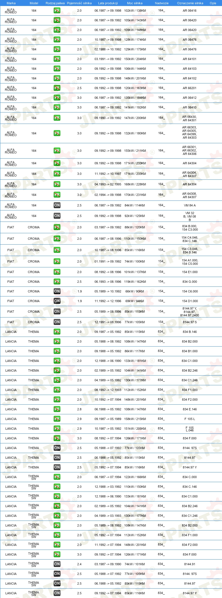The image size is (222, 598).
Task: Select the Oznaczenie silnika column header
Action: (x=190, y=3)
